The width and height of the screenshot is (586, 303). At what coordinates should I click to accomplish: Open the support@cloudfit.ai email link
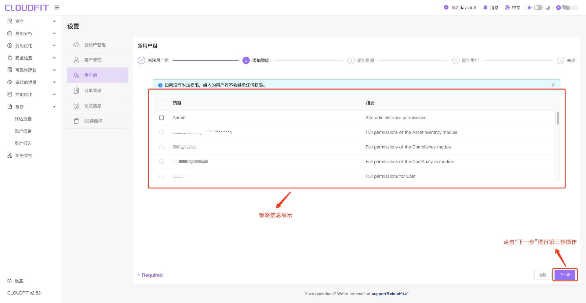click(390, 294)
